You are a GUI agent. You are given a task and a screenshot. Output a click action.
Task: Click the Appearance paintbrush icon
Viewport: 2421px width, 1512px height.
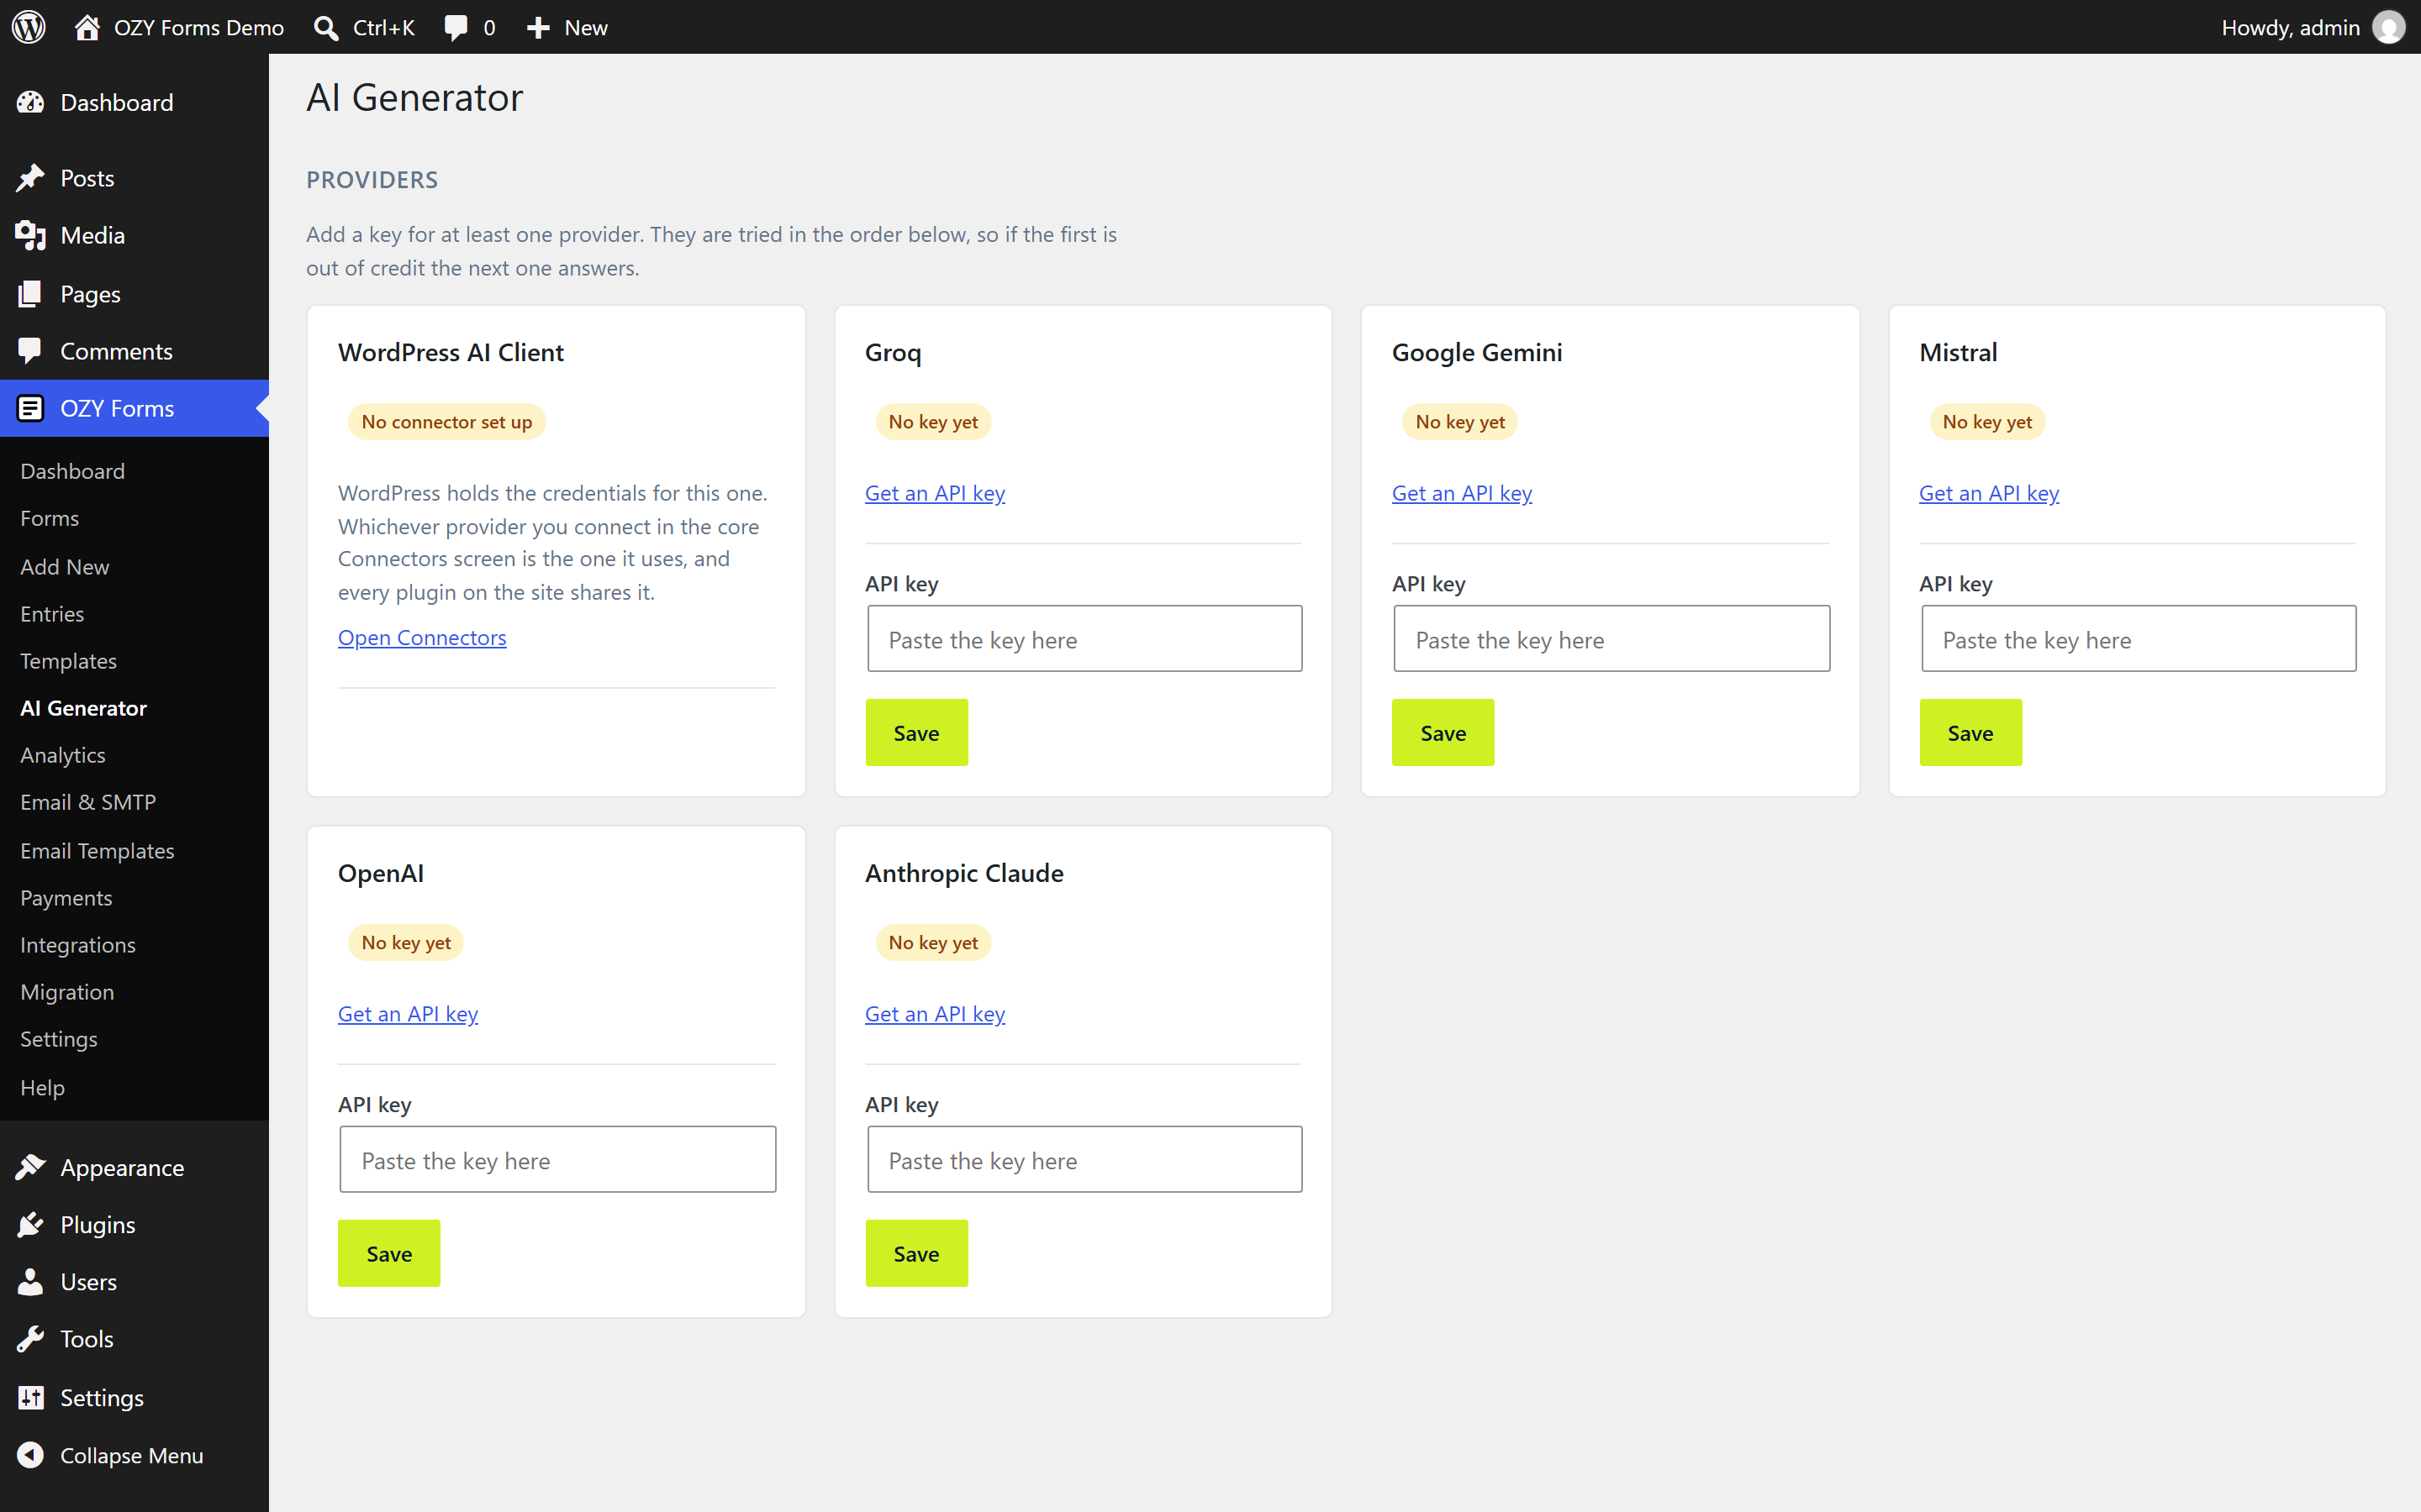30,1167
